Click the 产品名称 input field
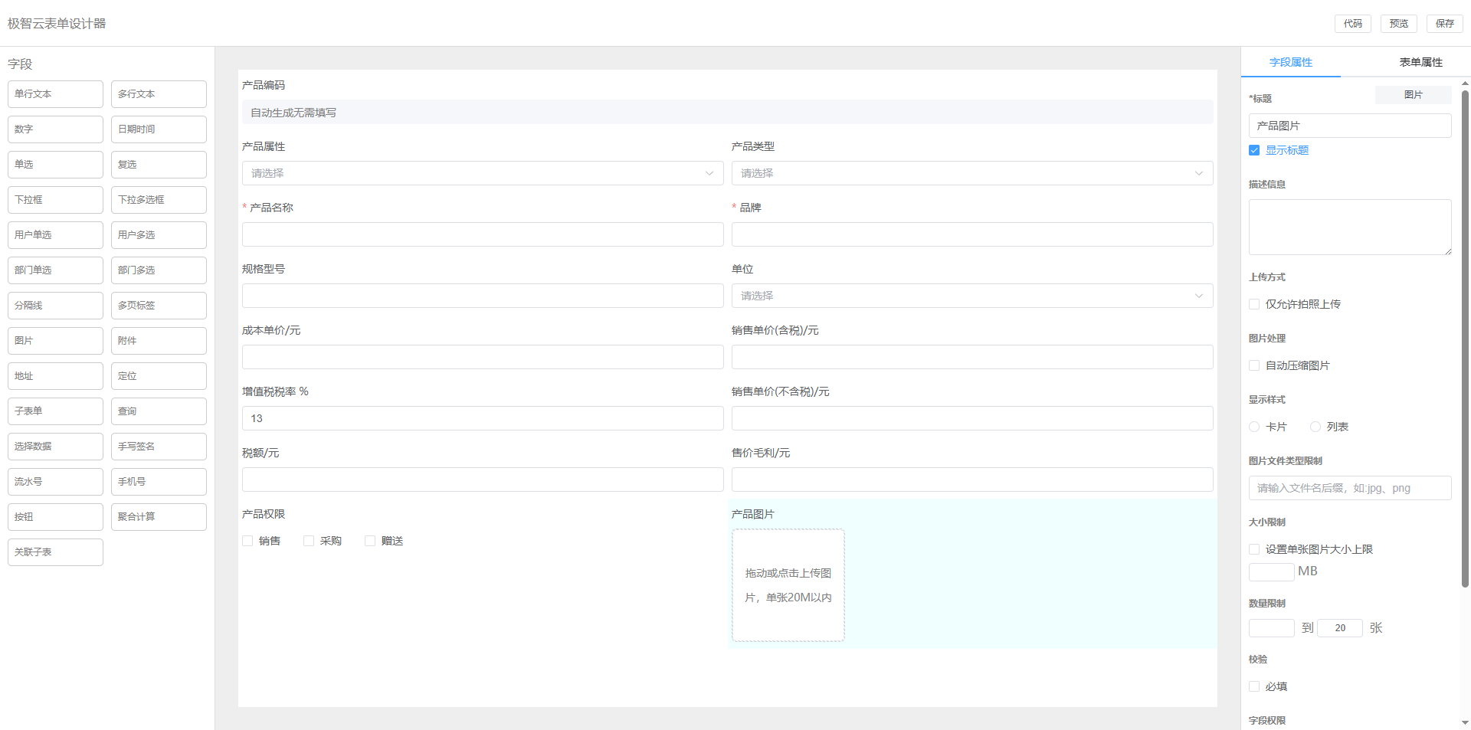 (x=483, y=235)
